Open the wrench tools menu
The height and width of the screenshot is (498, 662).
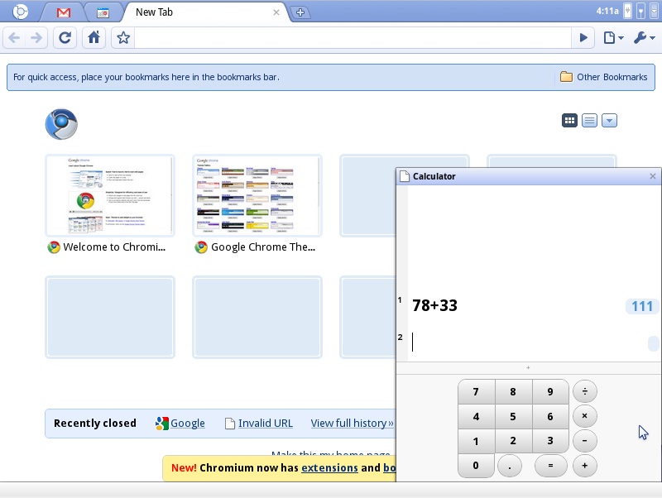[645, 38]
